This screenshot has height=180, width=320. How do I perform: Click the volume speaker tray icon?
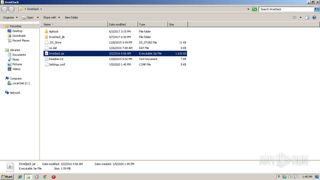pos(290,177)
